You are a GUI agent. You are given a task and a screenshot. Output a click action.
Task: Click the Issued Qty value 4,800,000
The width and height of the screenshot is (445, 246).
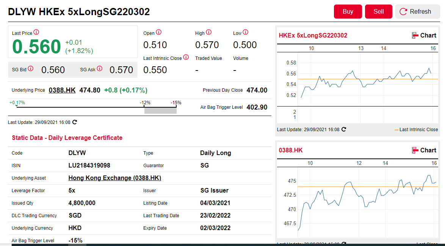pos(82,203)
